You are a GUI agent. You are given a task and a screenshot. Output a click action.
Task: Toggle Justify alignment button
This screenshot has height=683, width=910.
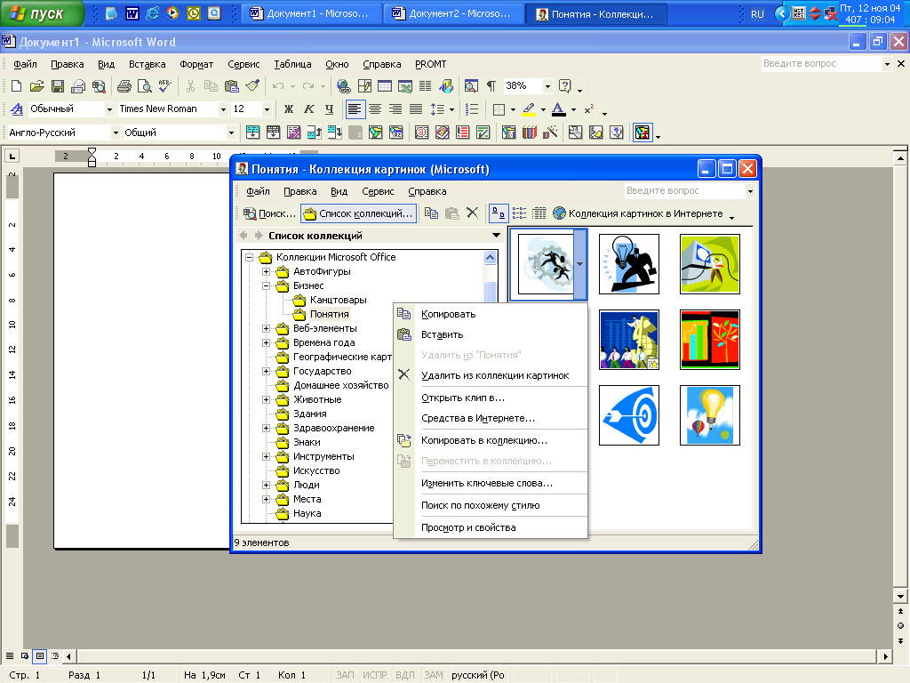point(416,109)
